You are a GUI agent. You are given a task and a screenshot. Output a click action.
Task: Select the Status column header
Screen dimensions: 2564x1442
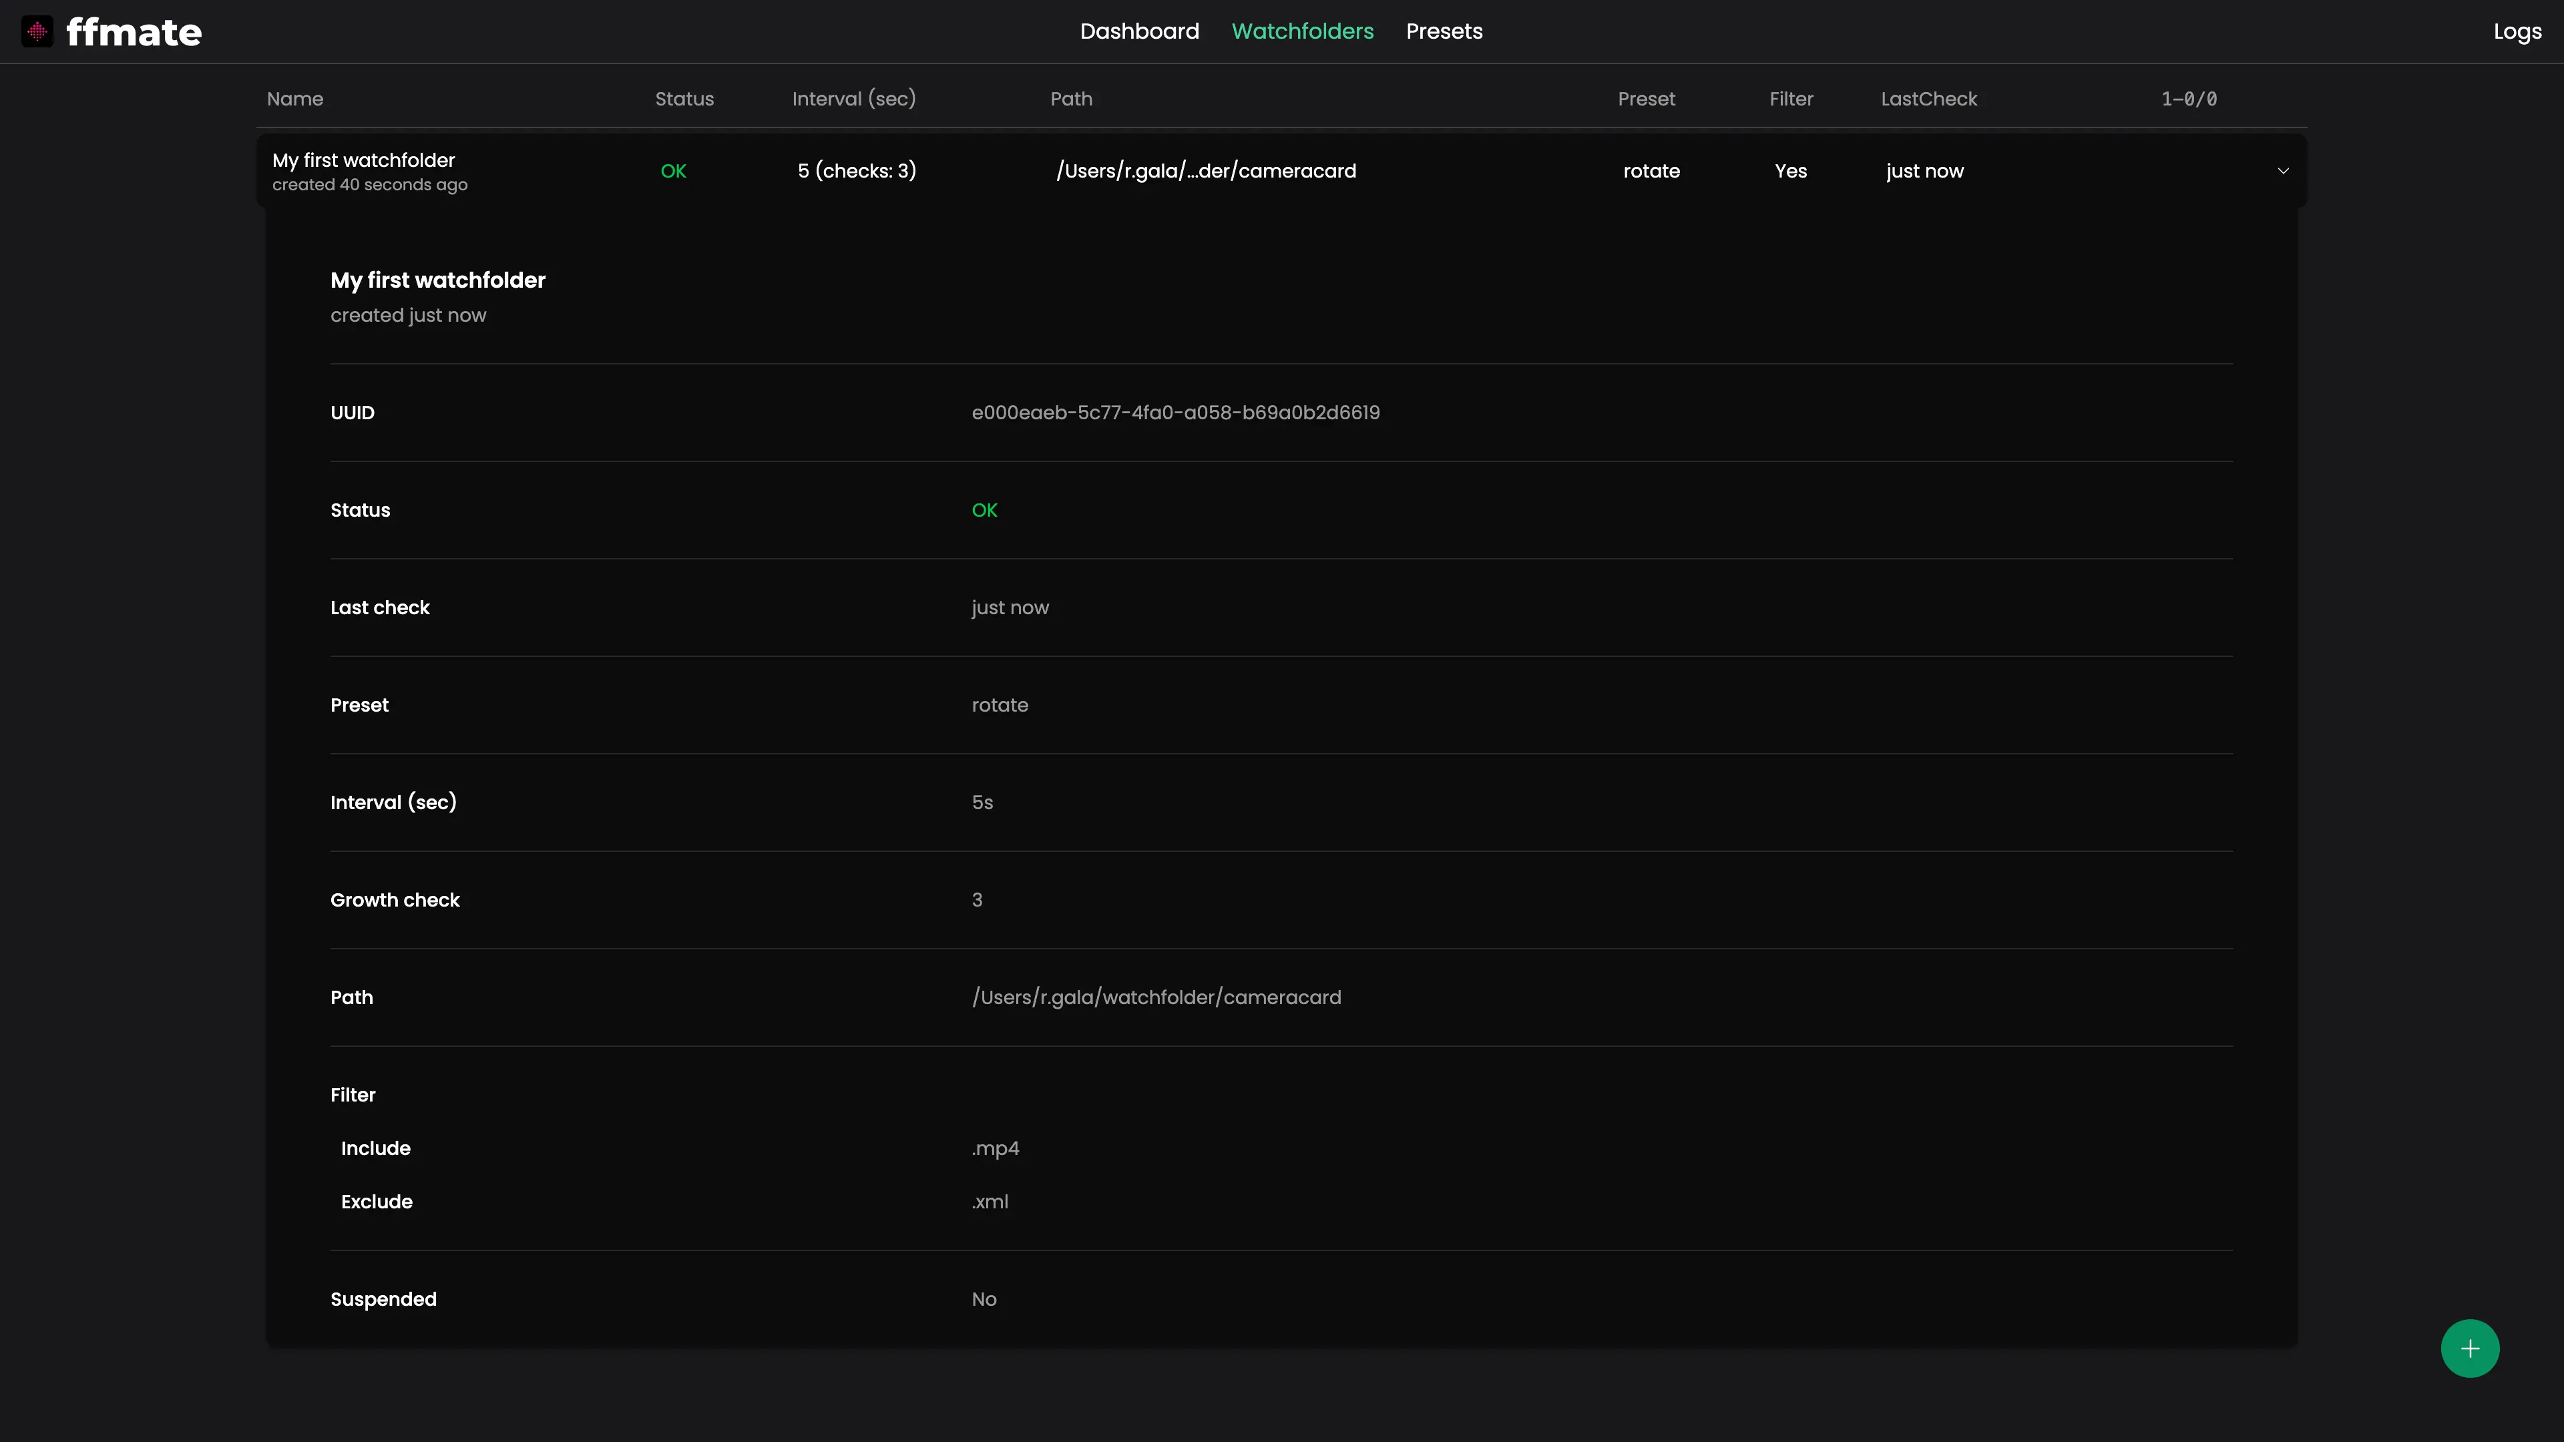(x=685, y=99)
